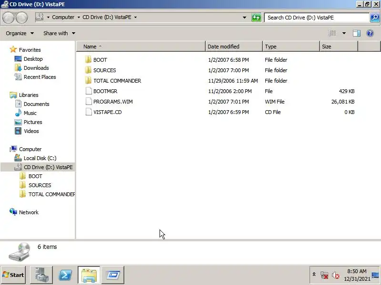
Task: Click the 429 KB size cell
Action: [347, 91]
